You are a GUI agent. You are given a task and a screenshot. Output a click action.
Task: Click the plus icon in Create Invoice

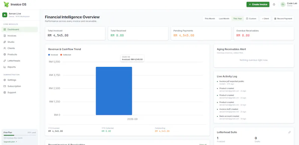[250, 4]
